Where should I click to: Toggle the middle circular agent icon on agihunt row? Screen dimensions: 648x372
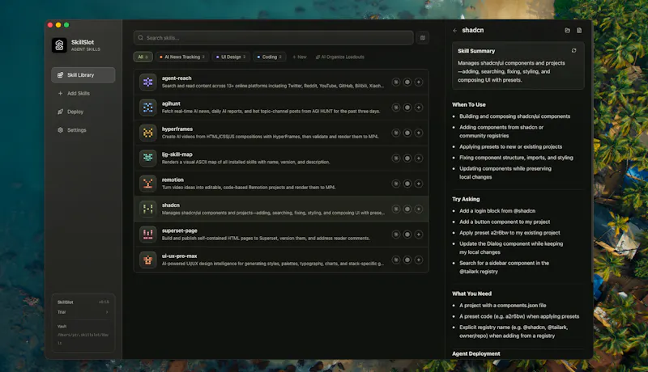[407, 108]
